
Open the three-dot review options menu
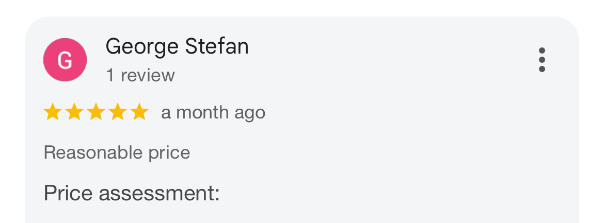click(x=542, y=60)
